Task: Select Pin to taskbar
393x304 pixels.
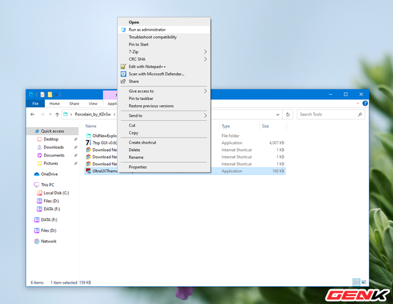Action: (x=164, y=98)
